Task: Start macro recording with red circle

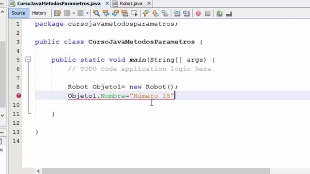Action: click(198, 13)
